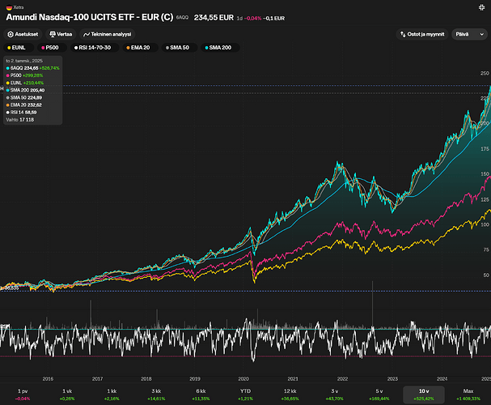
Task: Toggle the EMA 20 indicator chip
Action: tap(140, 48)
